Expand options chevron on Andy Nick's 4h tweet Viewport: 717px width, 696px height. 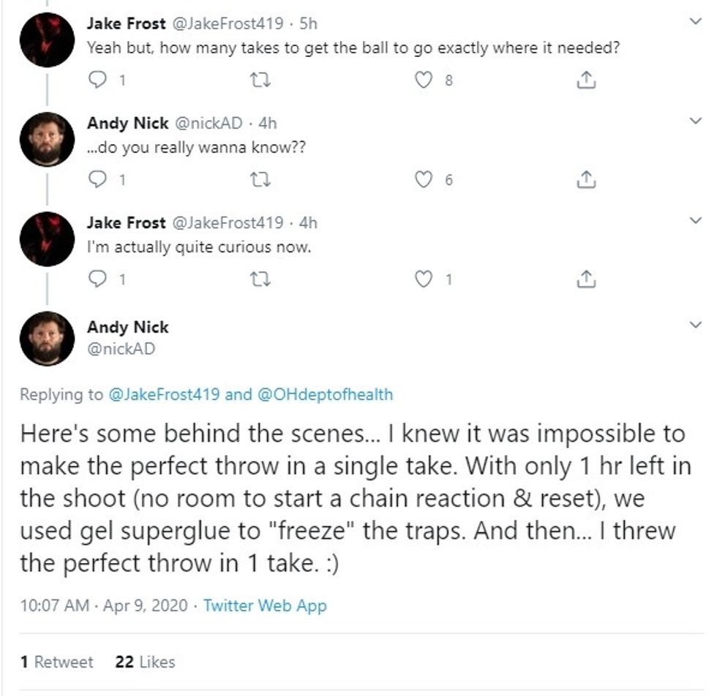point(696,121)
